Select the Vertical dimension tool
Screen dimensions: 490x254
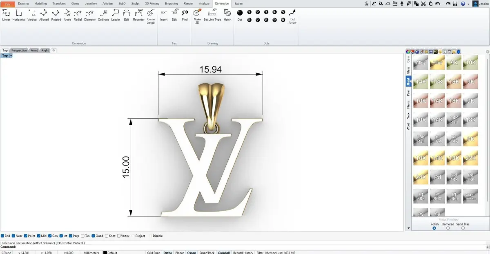pos(32,15)
